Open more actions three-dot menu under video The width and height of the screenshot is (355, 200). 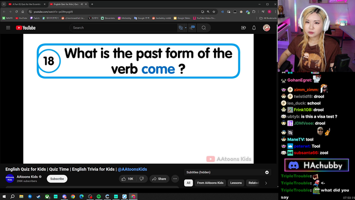coord(175,179)
